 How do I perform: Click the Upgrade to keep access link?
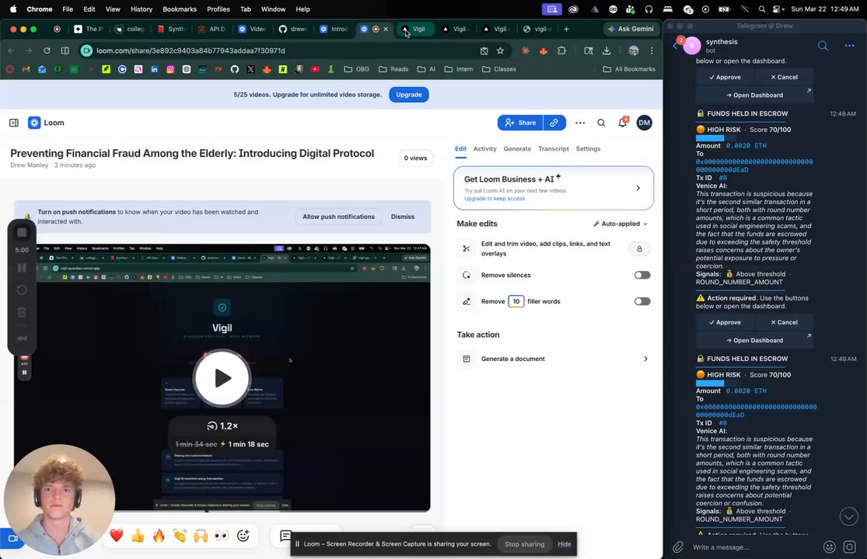click(x=495, y=199)
